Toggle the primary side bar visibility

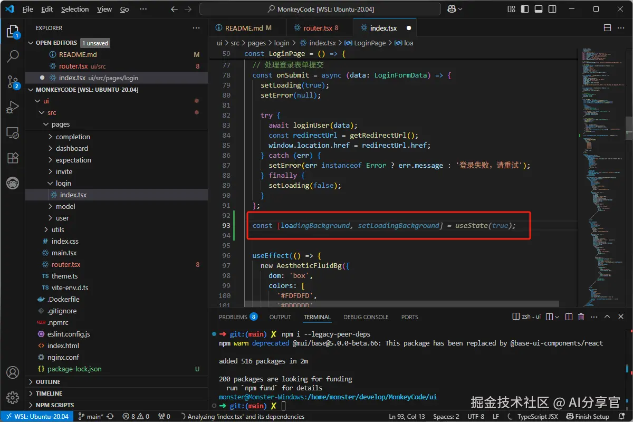tap(524, 9)
